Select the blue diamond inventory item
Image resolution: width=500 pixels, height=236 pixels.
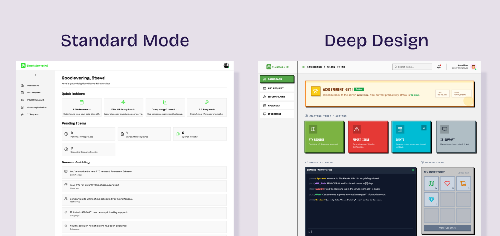[431, 200]
